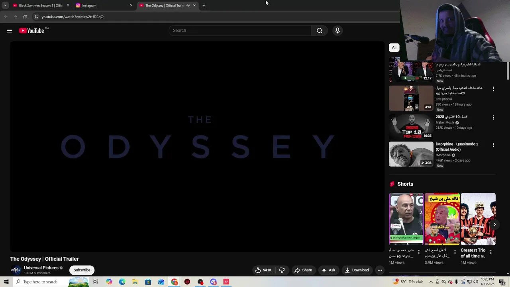The image size is (510, 287).
Task: Click the address bar URL
Action: click(73, 17)
